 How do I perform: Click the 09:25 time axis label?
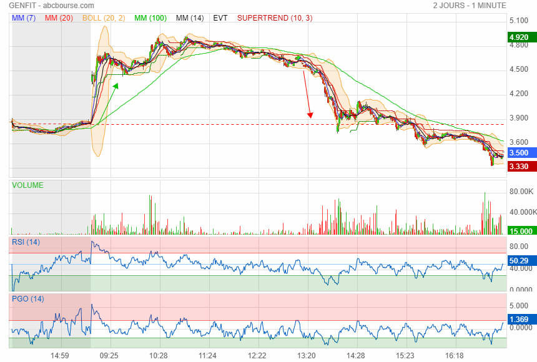click(x=109, y=356)
